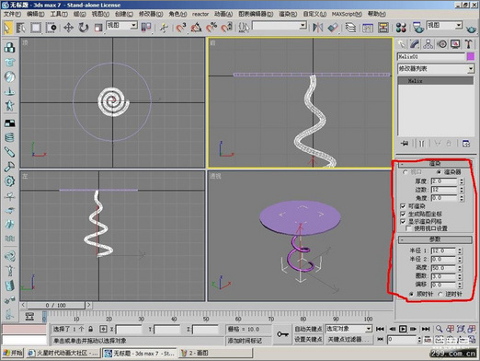Viewport: 480px width, 361px height.
Task: Click the large key Set Keys button
Action: pyautogui.click(x=282, y=334)
